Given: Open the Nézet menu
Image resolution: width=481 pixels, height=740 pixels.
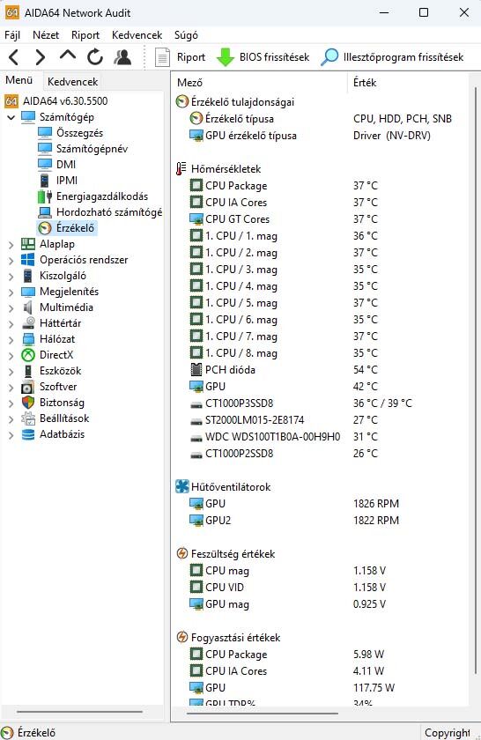Looking at the screenshot, I should tap(46, 35).
